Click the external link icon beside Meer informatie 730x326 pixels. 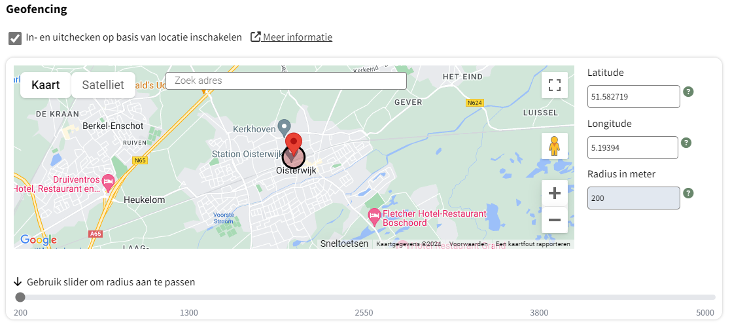tap(255, 37)
